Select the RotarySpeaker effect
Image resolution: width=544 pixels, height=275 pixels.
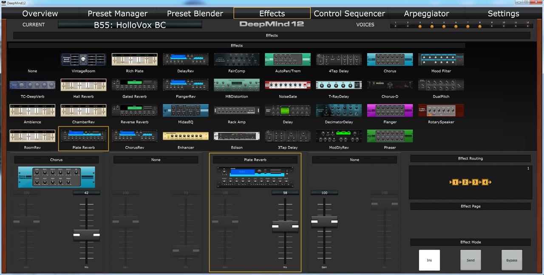pos(441,110)
